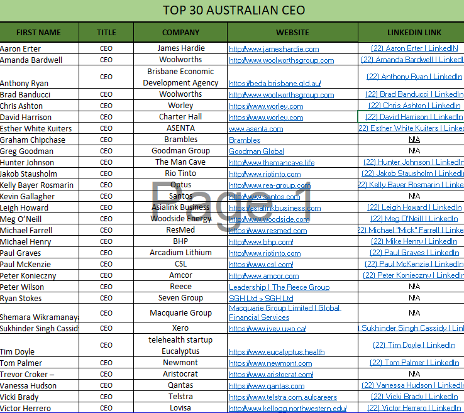Open beda.brisbane.qld.au website link
This screenshot has height=413, width=464.
coord(275,84)
